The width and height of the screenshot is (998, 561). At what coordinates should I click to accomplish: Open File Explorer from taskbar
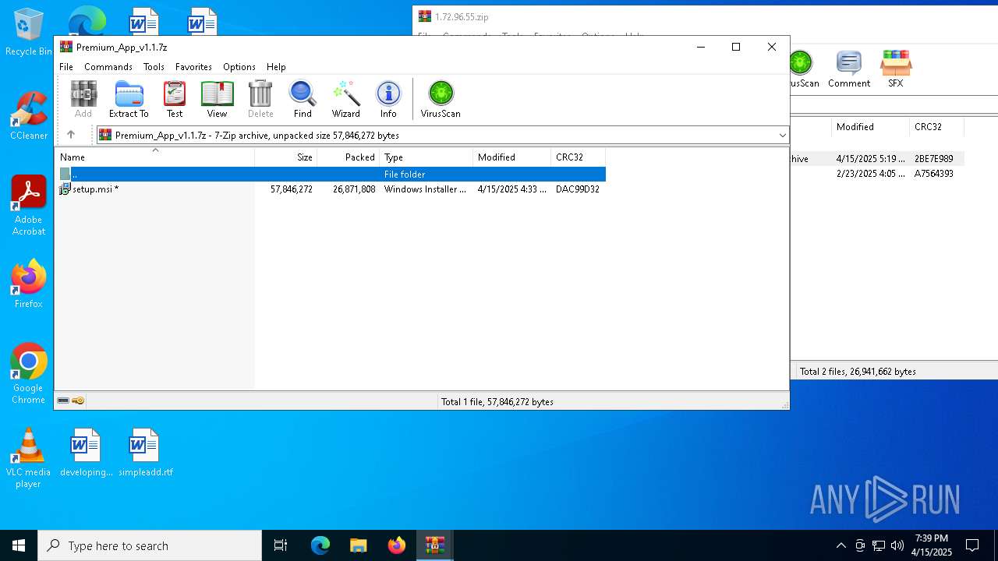(x=359, y=545)
